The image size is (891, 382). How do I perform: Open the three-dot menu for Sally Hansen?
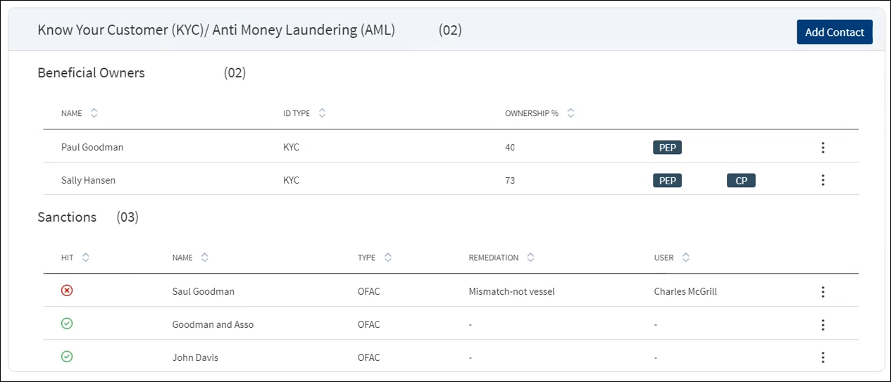point(823,180)
